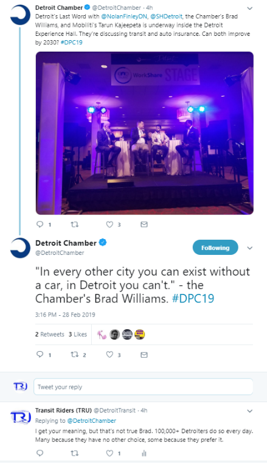Like the Brad Williams quote tweet
Image resolution: width=267 pixels, height=463 pixels.
109,354
